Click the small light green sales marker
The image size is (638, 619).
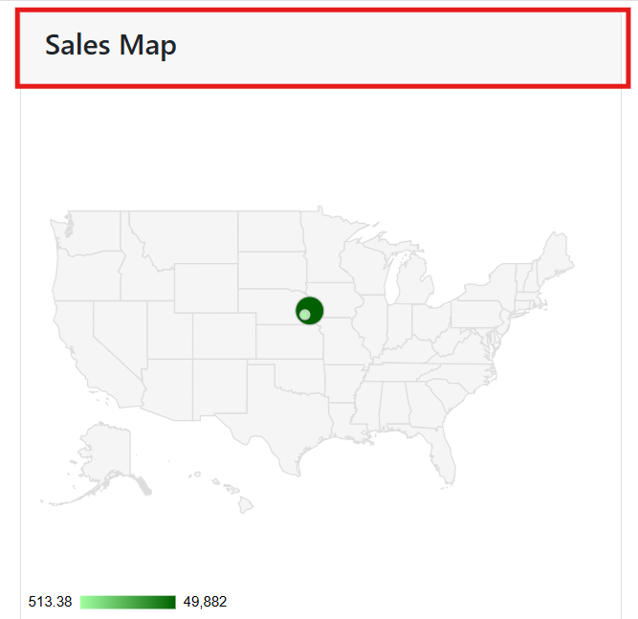(x=304, y=315)
